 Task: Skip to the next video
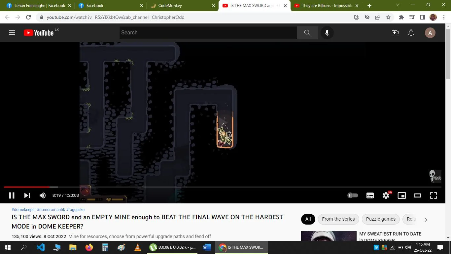[27, 195]
